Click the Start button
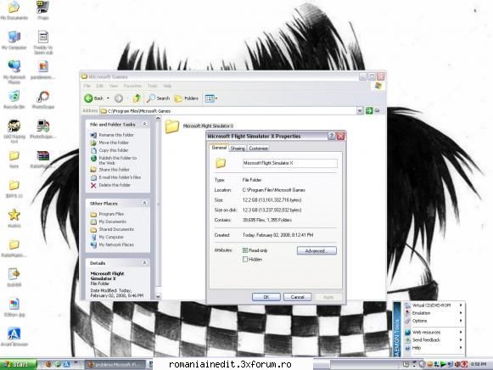Viewport: 493px width, 370px height. [18, 364]
